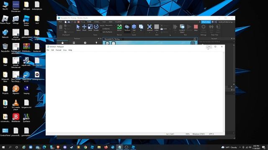Viewport: 268px width, 150px height.
Task: Click inside the Notepad text area
Action: click(x=134, y=92)
